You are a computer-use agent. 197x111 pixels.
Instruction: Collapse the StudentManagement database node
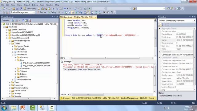click(x=7, y=38)
